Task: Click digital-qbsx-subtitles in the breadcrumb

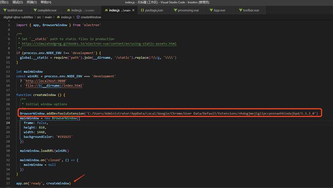Action: [18, 17]
